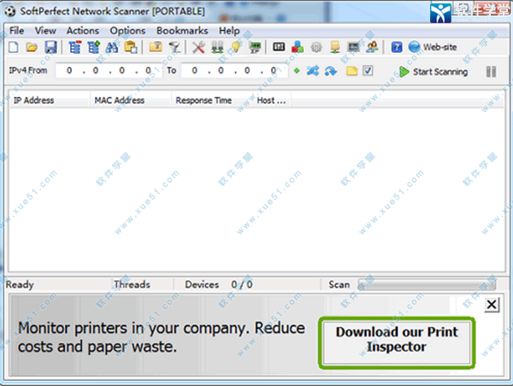The width and height of the screenshot is (513, 386).
Task: Close the advertisement banner
Action: [x=491, y=304]
